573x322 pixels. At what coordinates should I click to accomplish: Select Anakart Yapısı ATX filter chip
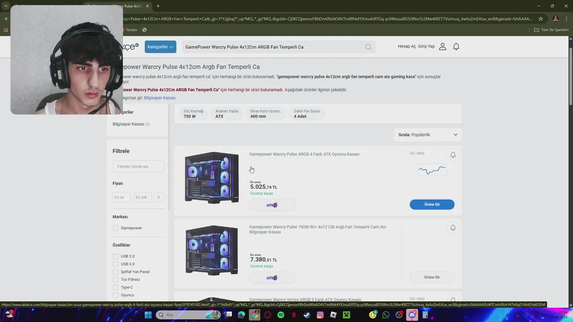point(227,114)
